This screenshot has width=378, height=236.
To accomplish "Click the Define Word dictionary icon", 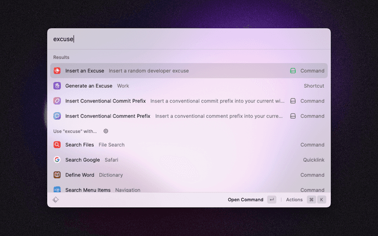I will 57,175.
